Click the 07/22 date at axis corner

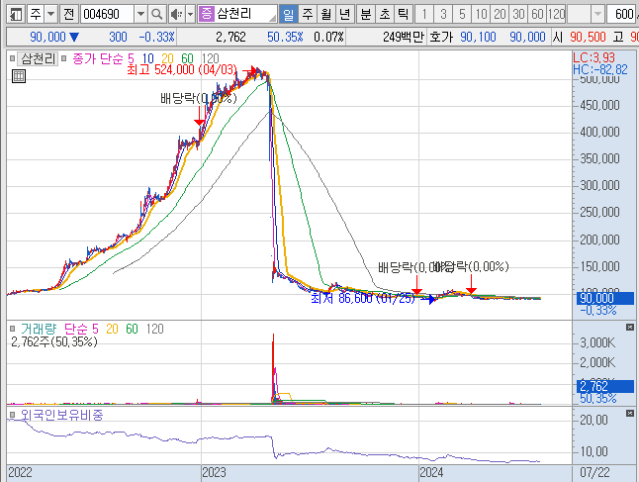pos(594,473)
